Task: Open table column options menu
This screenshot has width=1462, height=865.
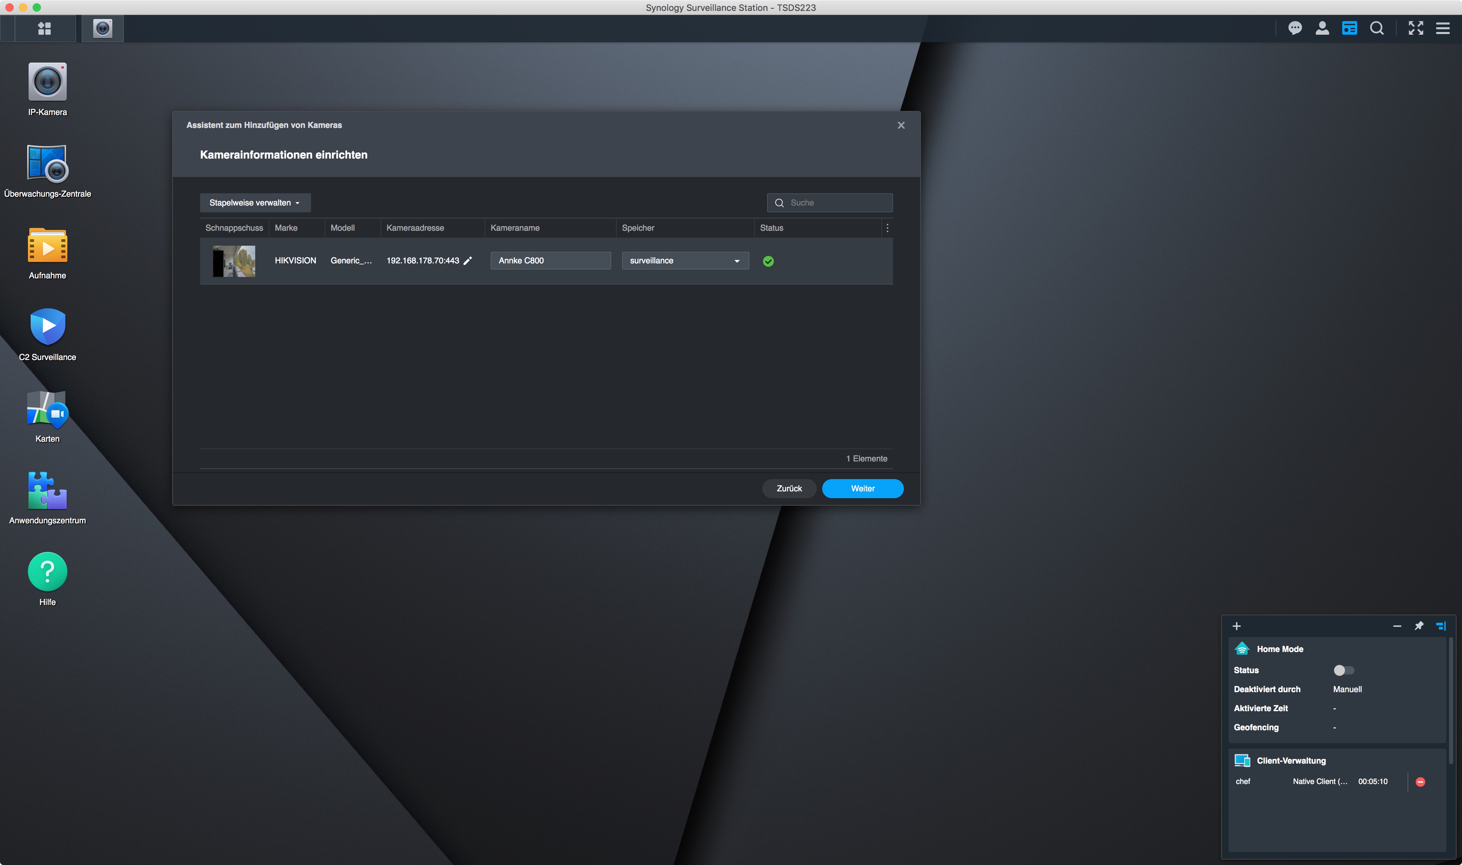Action: 887,228
